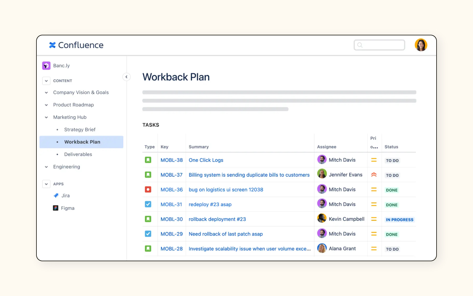
Task: Open the Deliverables page
Action: point(78,155)
